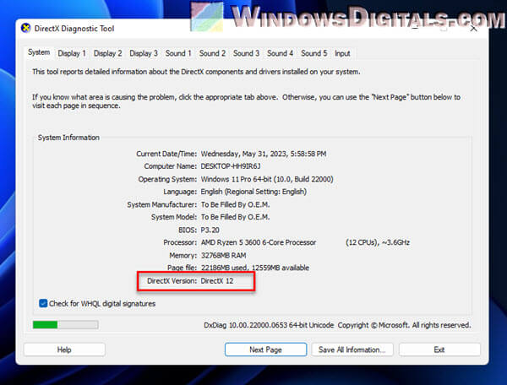Click the page file value 22186MB used
The image size is (507, 385).
pos(255,268)
